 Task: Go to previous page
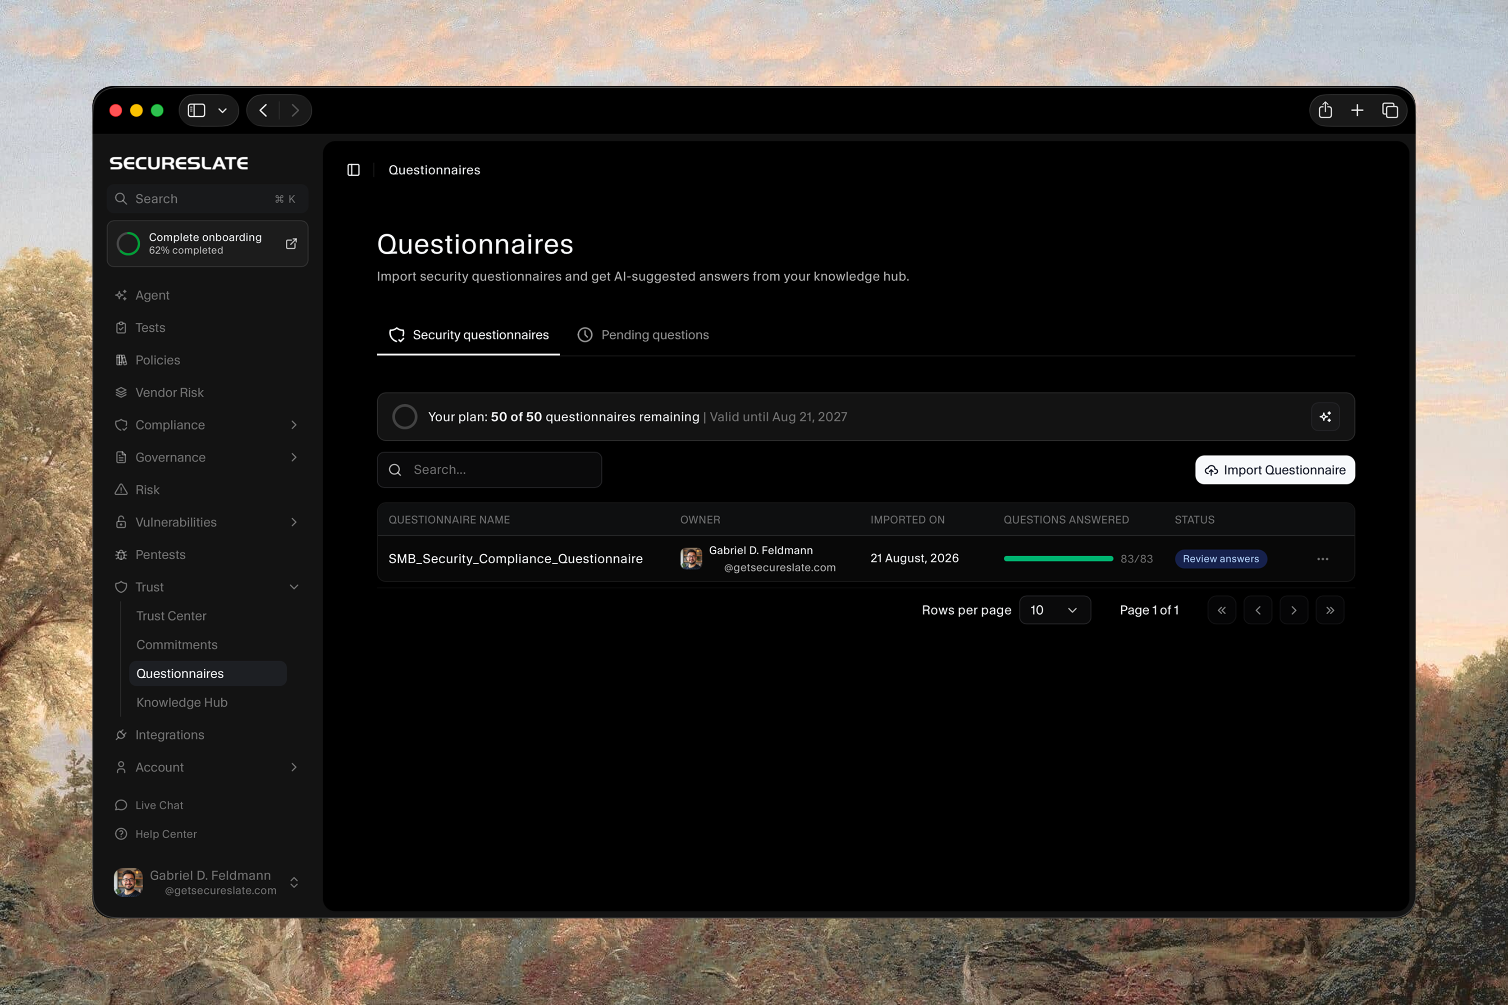click(x=1257, y=610)
